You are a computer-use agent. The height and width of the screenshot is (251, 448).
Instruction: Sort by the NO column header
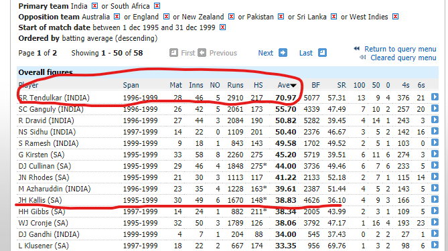point(215,85)
